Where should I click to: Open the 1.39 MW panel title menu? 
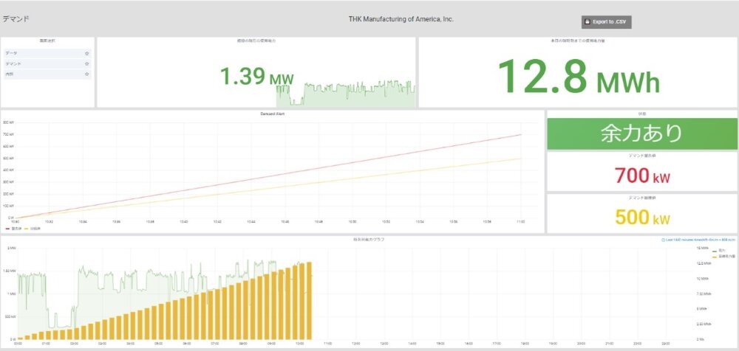[256, 40]
